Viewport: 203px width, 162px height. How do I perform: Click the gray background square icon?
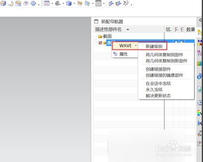(x=98, y=3)
